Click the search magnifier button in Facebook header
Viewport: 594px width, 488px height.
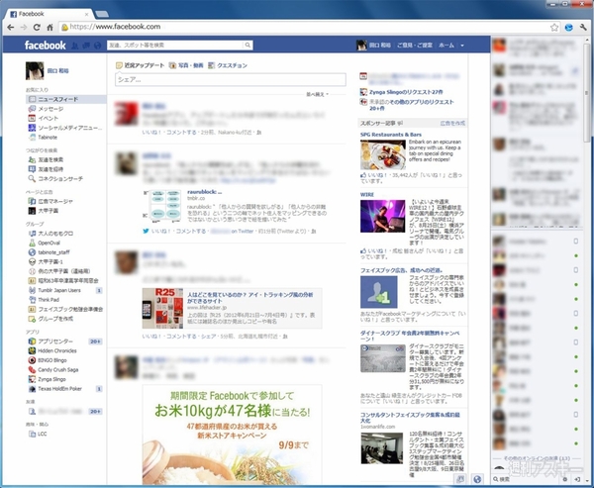point(247,46)
